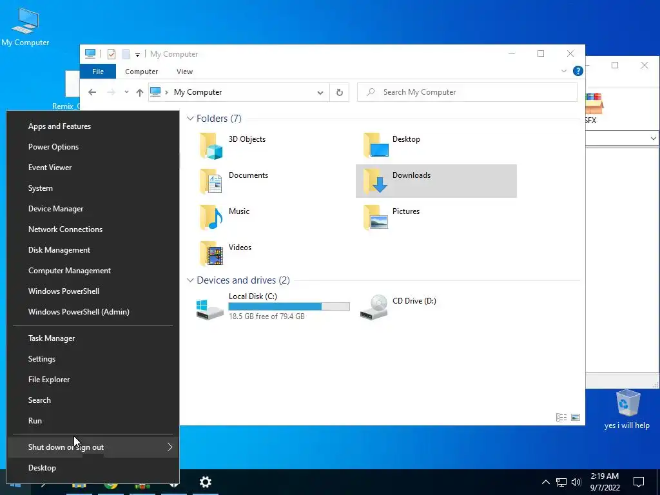Select the CD Drive (D:) icon
Screen dimensions: 660x495
coord(374,307)
